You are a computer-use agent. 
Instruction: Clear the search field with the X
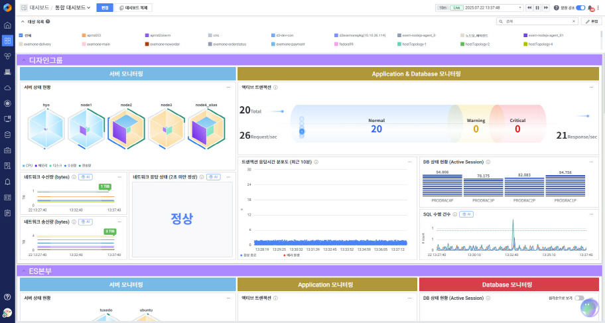[x=573, y=22]
